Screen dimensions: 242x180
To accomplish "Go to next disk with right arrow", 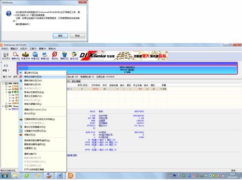I will coord(7,65).
